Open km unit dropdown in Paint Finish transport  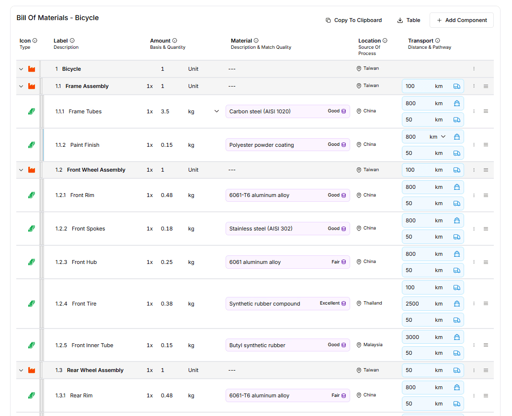tap(443, 137)
